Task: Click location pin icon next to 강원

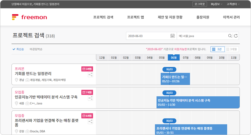Action: point(16,131)
